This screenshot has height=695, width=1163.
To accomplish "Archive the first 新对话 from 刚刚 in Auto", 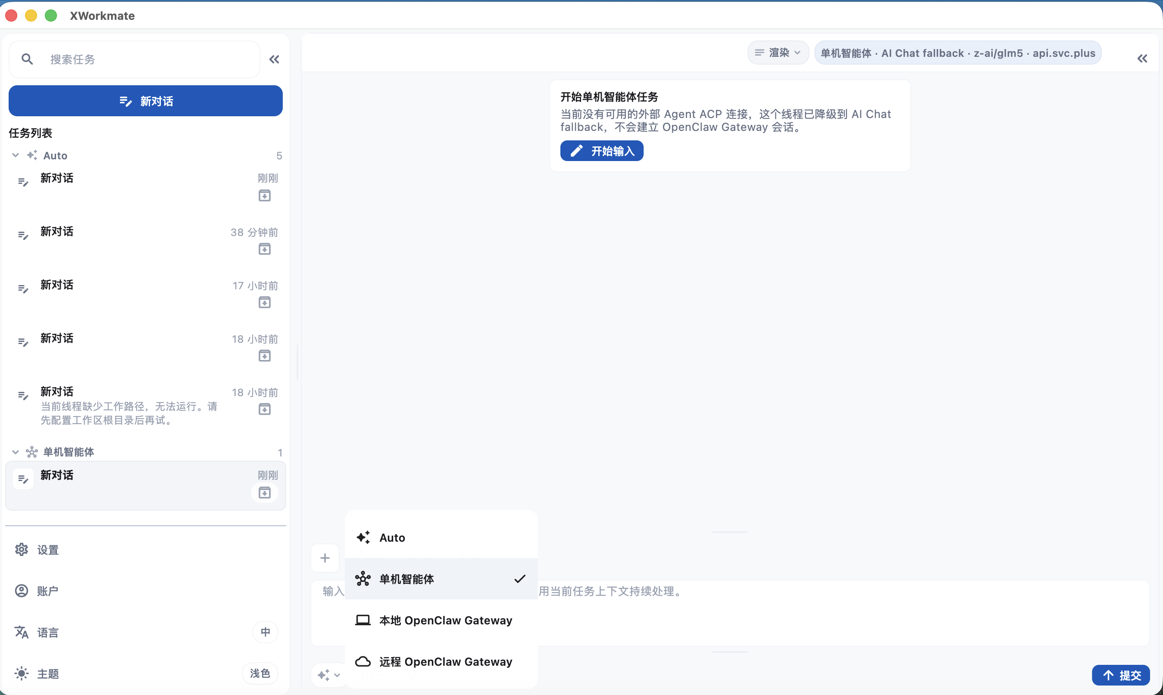I will point(264,195).
